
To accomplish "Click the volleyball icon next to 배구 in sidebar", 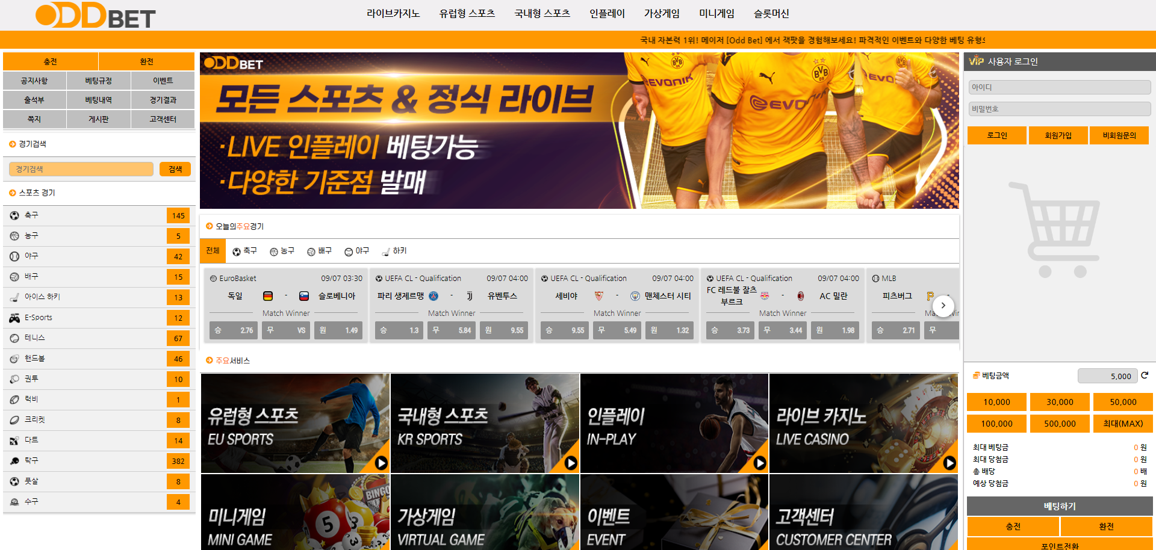I will tap(14, 277).
